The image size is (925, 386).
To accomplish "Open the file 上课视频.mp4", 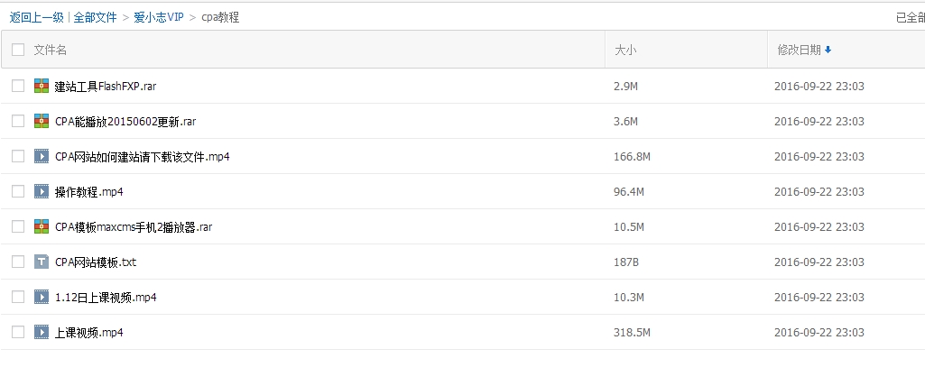I will 88,332.
